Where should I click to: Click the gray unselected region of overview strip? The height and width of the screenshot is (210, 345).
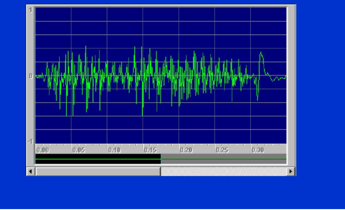224,159
